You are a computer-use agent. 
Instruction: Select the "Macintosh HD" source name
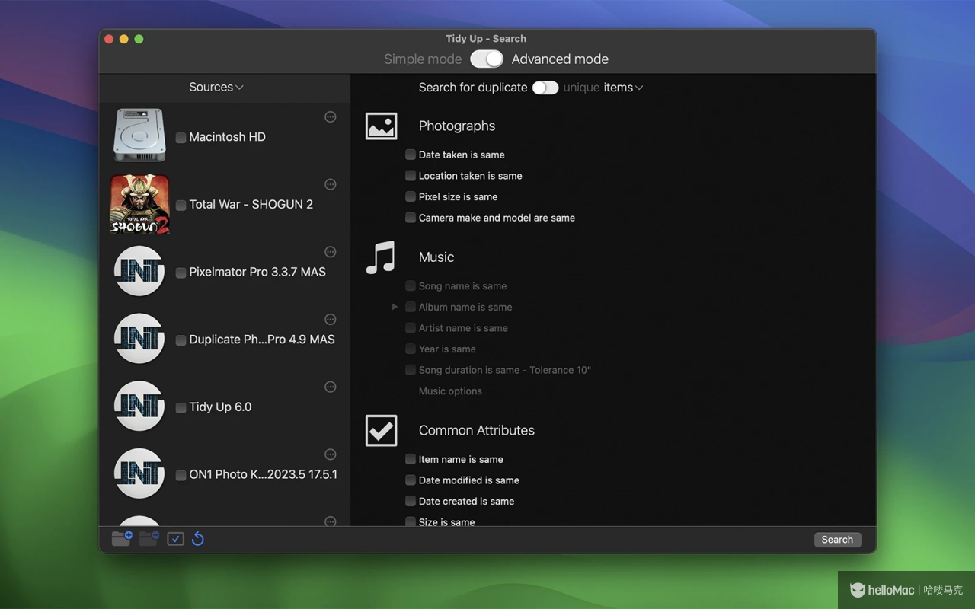(x=227, y=137)
